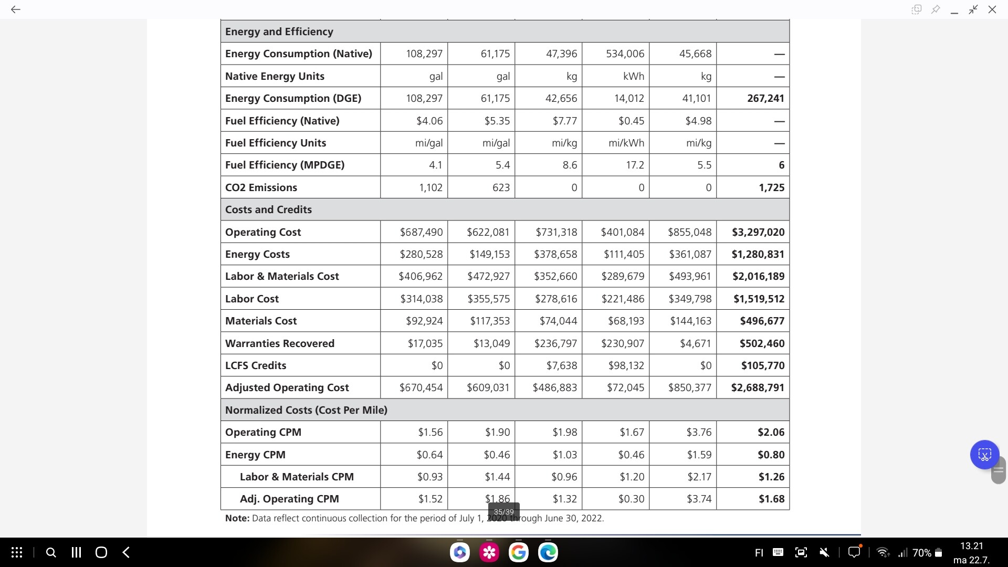
Task: Click the 534,006 kWh consumption value
Action: 625,54
